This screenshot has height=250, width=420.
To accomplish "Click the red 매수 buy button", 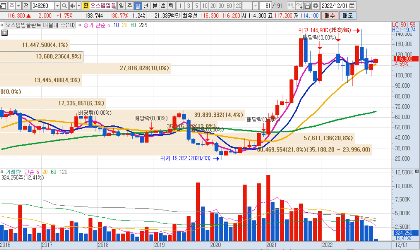I will pyautogui.click(x=329, y=16).
